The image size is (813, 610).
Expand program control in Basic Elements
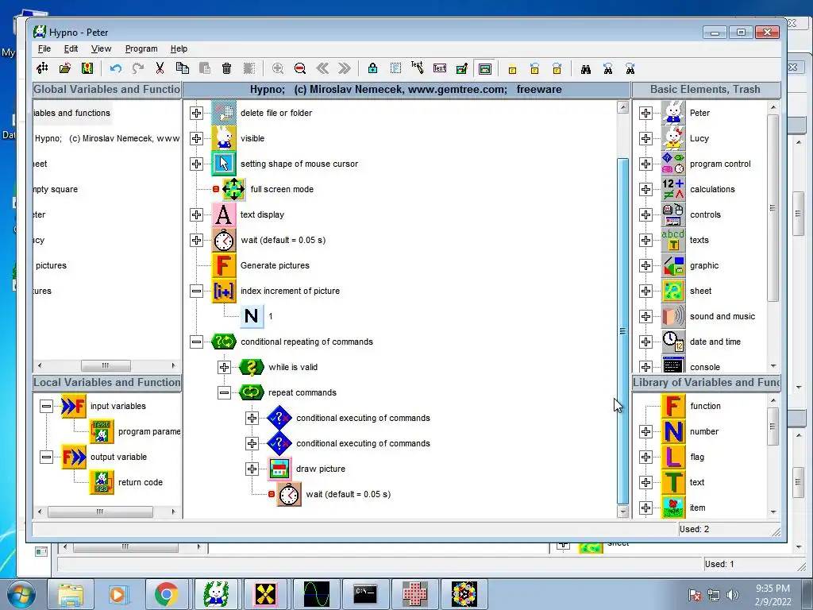pyautogui.click(x=645, y=164)
